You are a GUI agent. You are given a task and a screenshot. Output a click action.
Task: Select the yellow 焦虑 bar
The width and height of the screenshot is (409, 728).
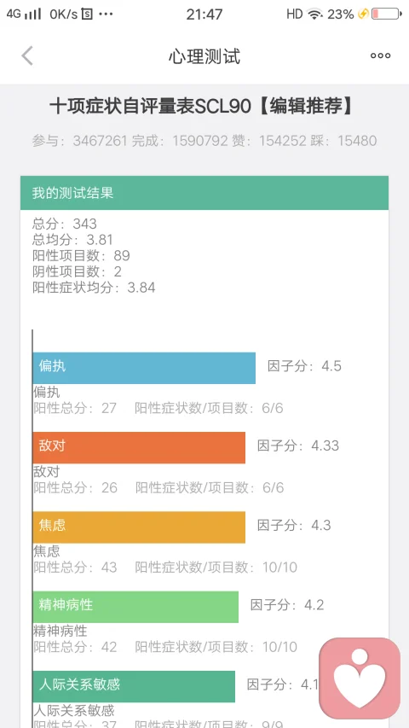tap(139, 527)
